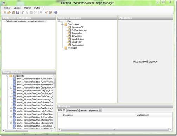
Task: Click Image Windows vertical scrollbar thumb
Action: click(x=54, y=83)
